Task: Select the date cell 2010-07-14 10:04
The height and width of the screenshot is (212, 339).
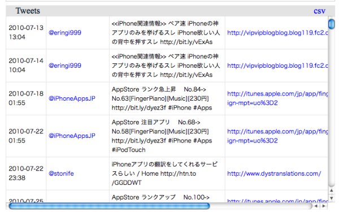Action: pos(26,65)
